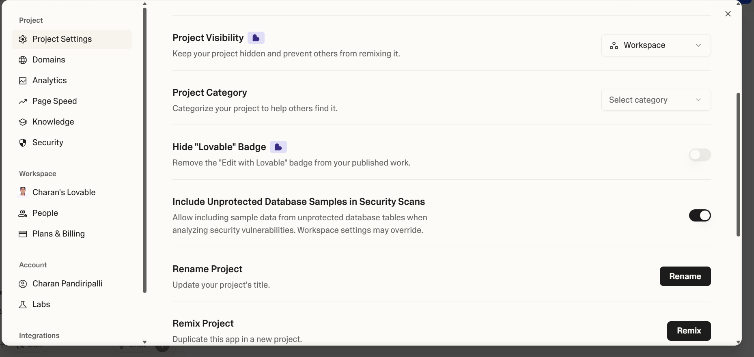Click the Domains globe icon
The height and width of the screenshot is (357, 754).
coord(23,60)
